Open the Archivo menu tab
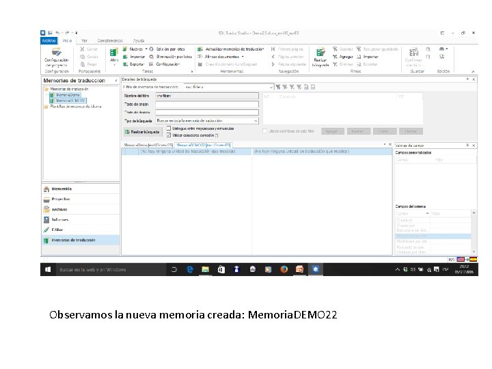 (49, 41)
